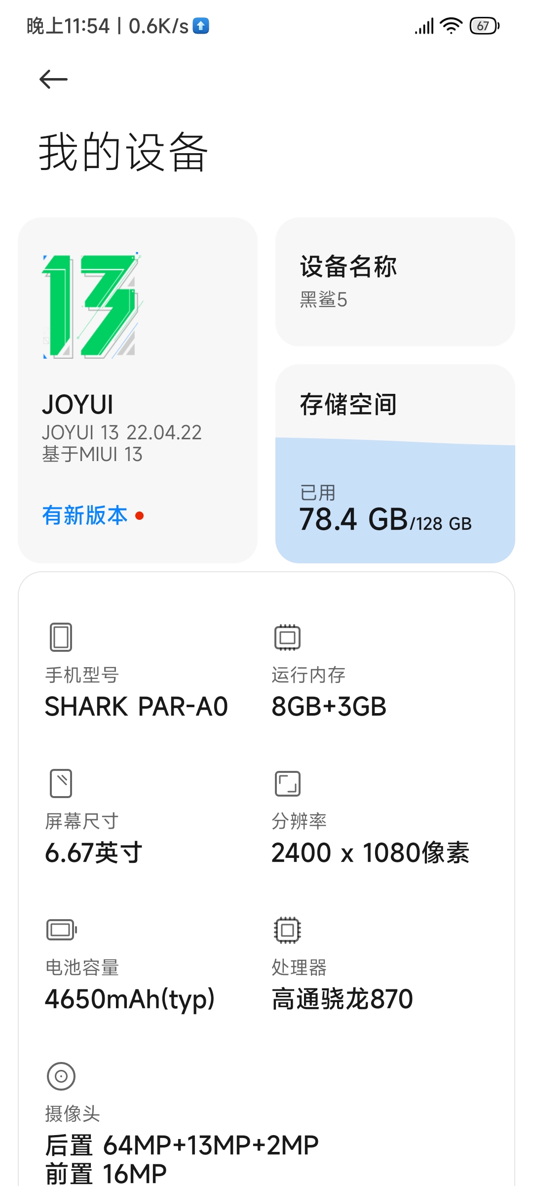Tap the upload indicator in status bar

201,26
